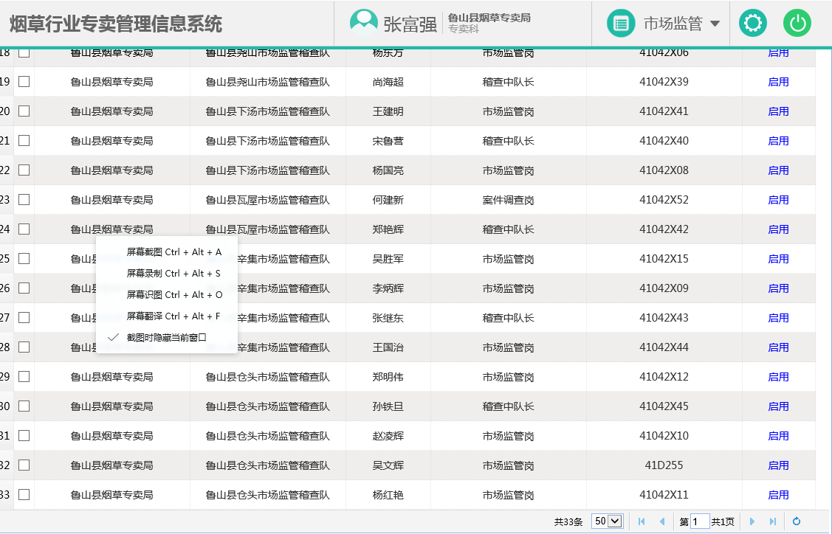
Task: Go to next page of results
Action: tap(752, 521)
